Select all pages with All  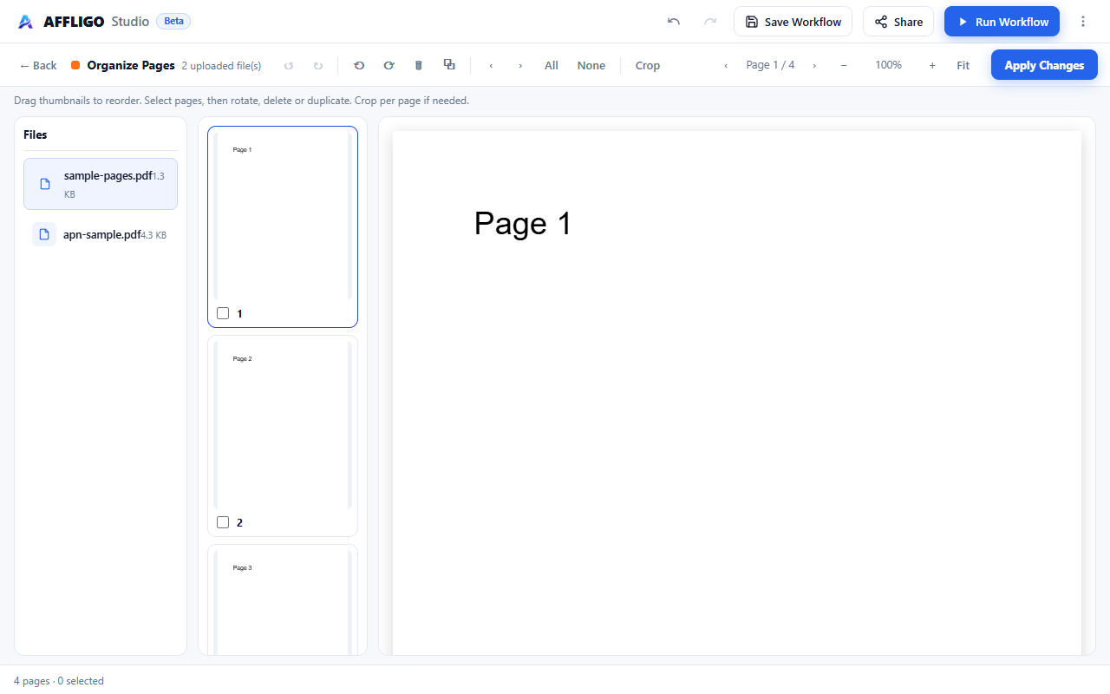coord(552,65)
